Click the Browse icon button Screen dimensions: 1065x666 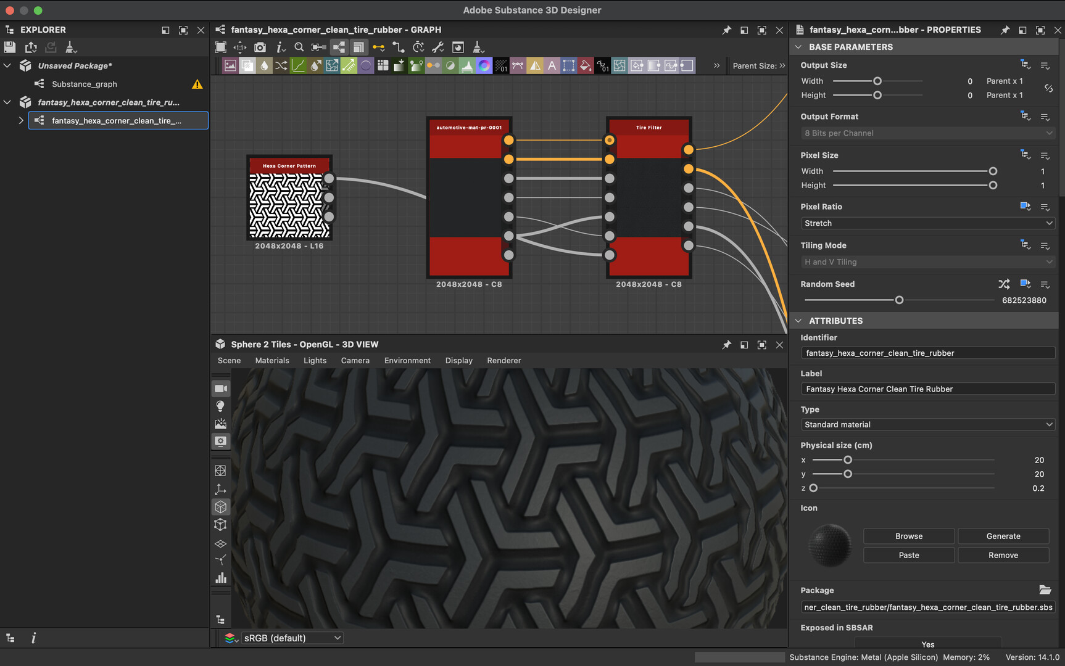pos(908,536)
